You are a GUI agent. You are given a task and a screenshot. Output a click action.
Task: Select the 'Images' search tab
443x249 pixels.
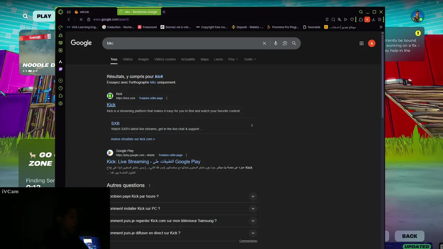[143, 59]
